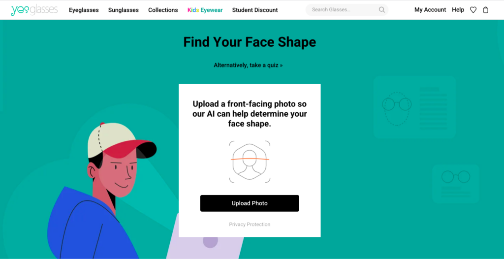The image size is (504, 260).
Task: Go to Collections
Action: (x=163, y=10)
